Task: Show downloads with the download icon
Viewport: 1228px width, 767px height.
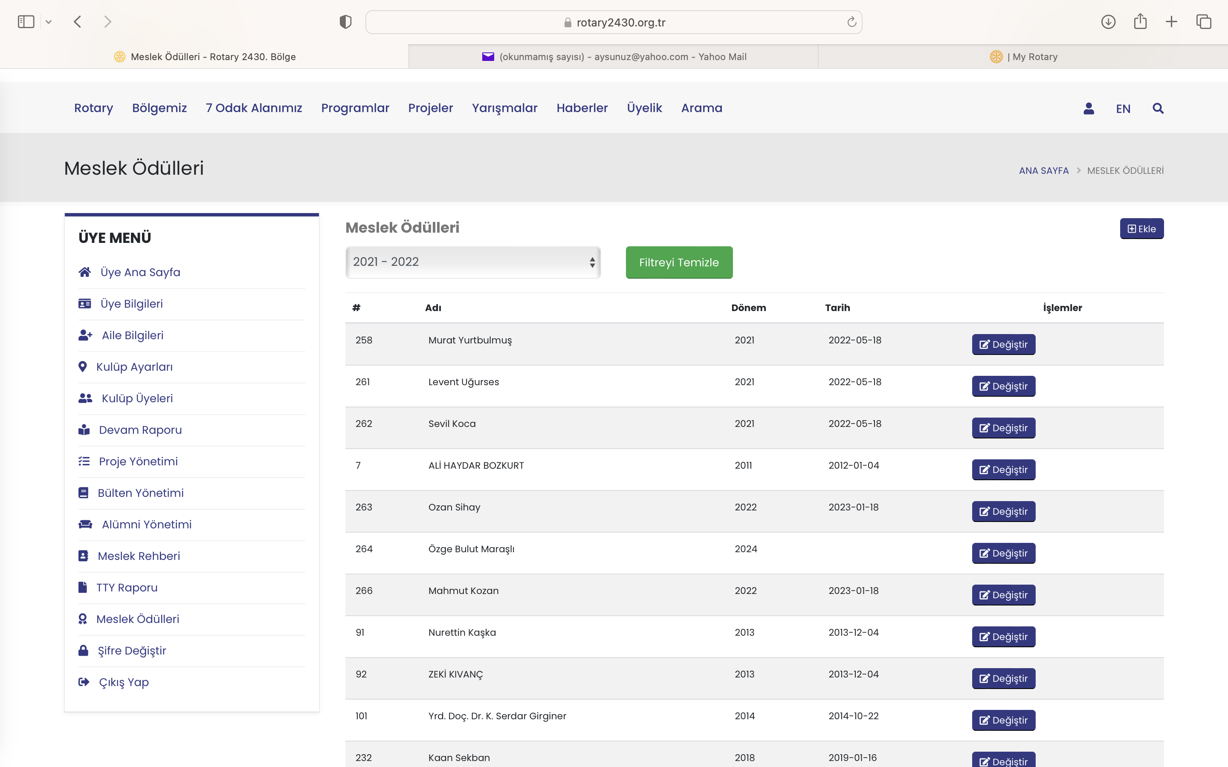Action: click(1108, 22)
